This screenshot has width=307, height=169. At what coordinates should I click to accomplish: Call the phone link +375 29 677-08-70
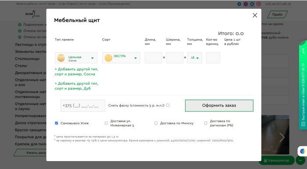click(x=278, y=4)
